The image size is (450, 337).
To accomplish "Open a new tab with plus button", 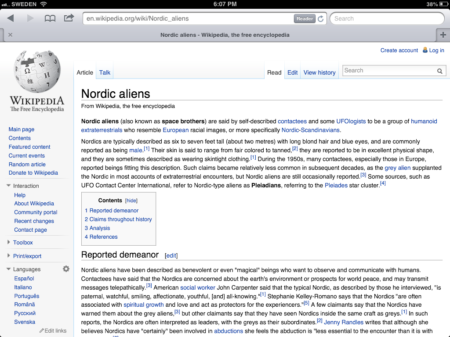I will tap(443, 35).
